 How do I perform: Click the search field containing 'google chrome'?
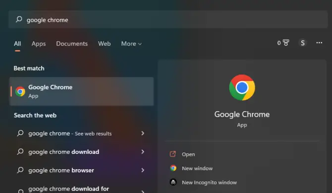point(168,19)
